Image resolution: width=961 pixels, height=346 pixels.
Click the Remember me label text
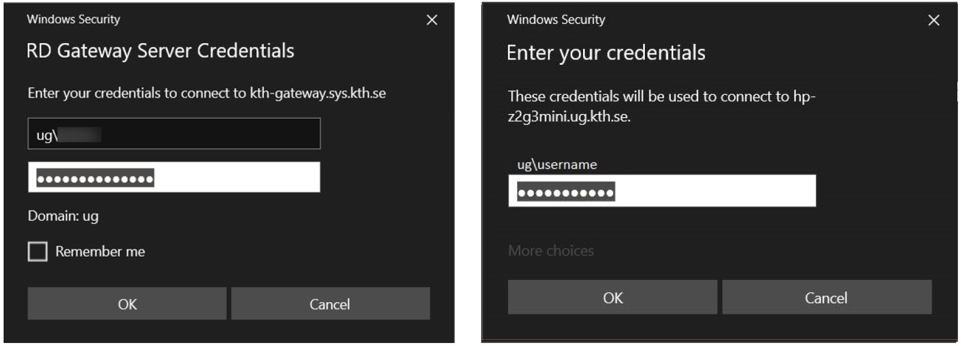100,252
